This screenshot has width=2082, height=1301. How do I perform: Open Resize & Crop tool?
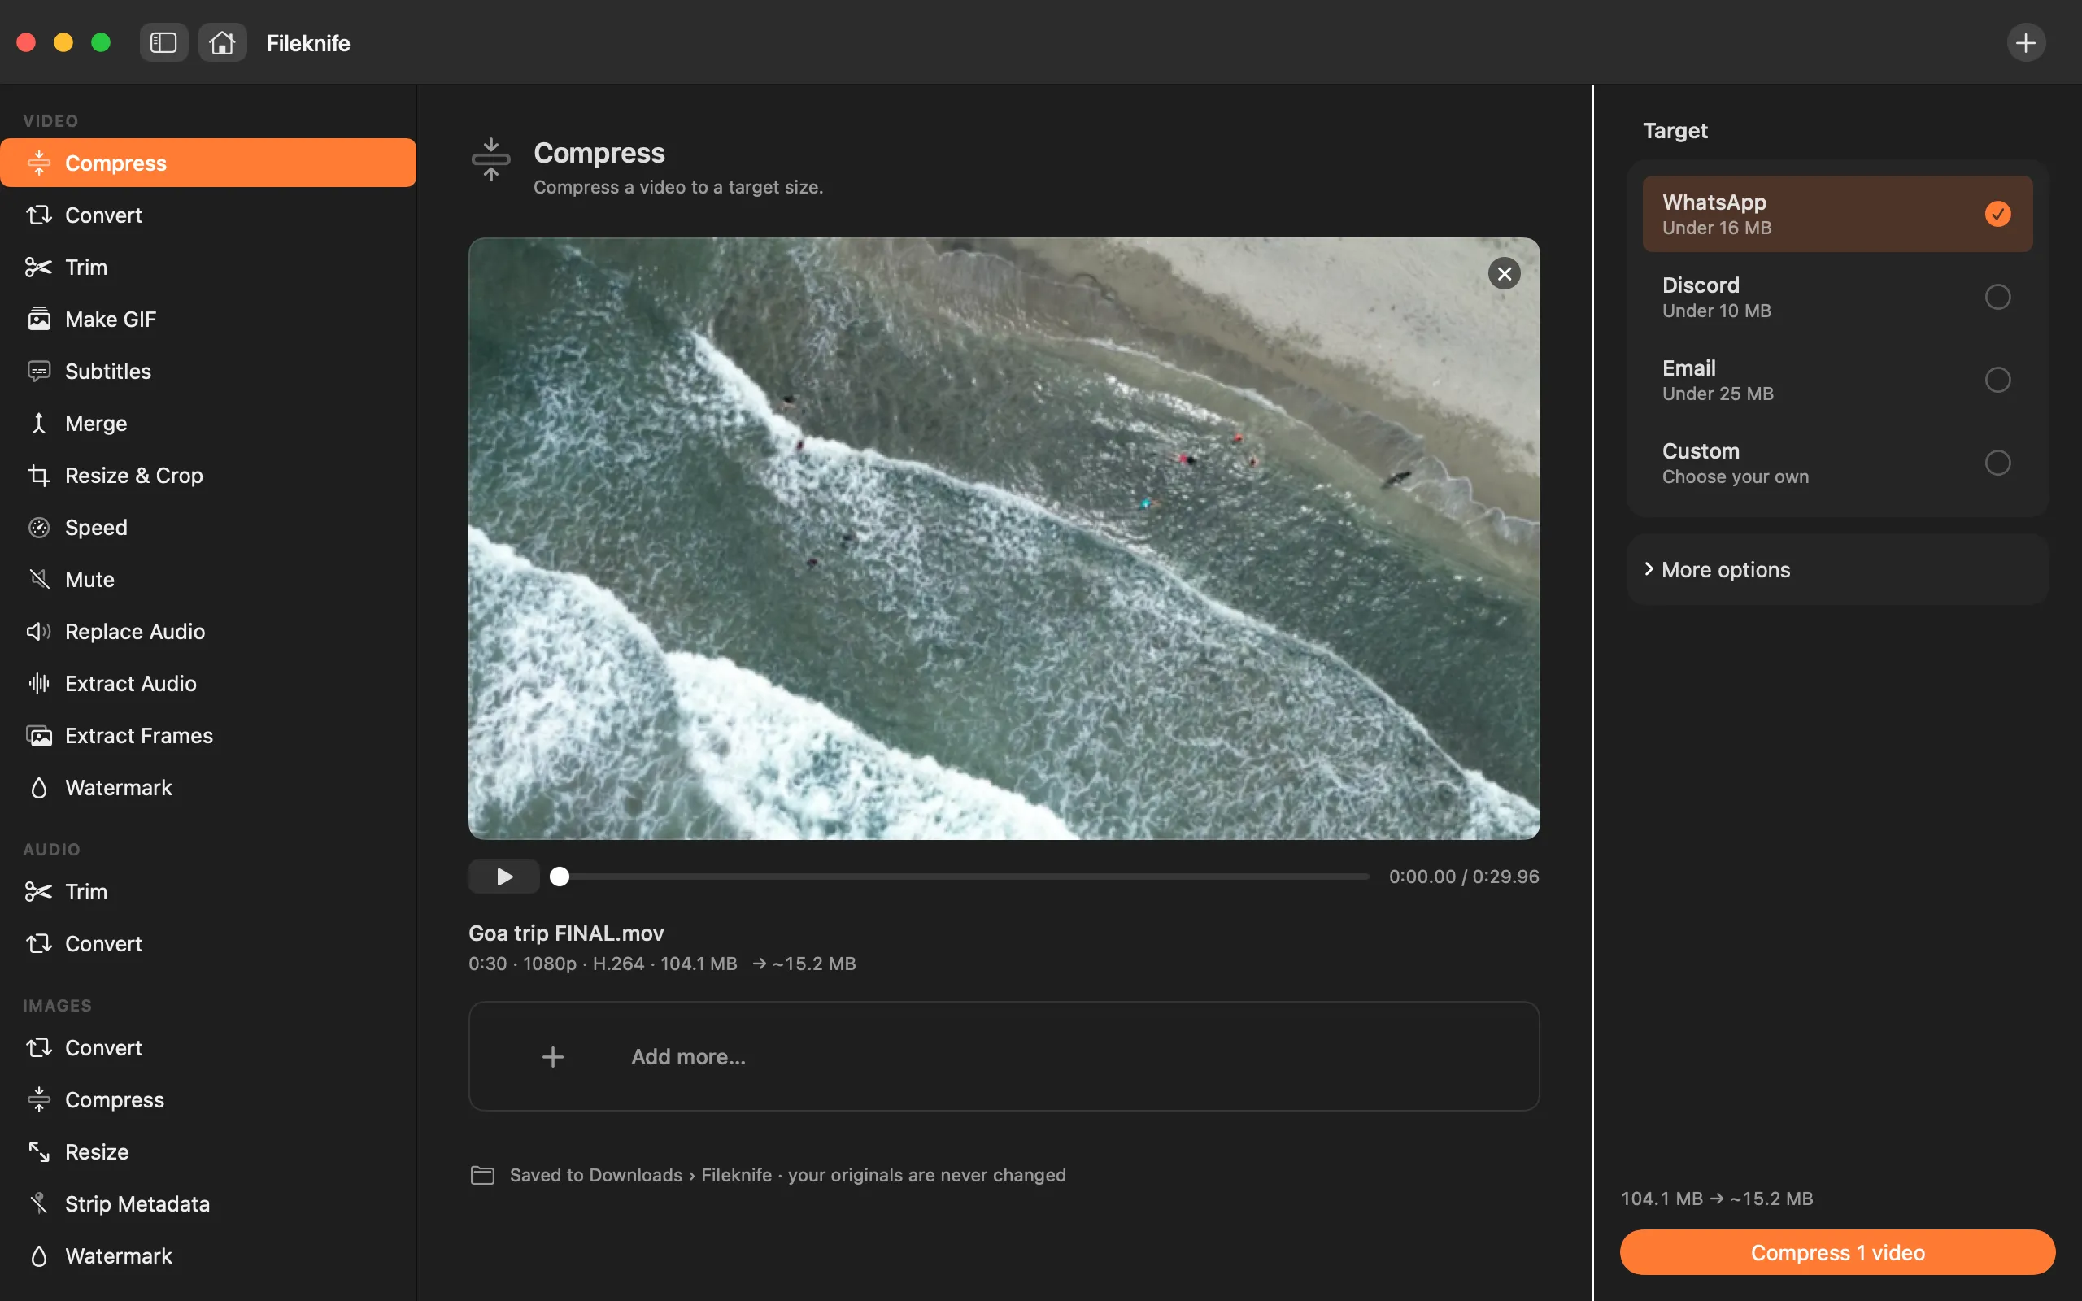[208, 475]
